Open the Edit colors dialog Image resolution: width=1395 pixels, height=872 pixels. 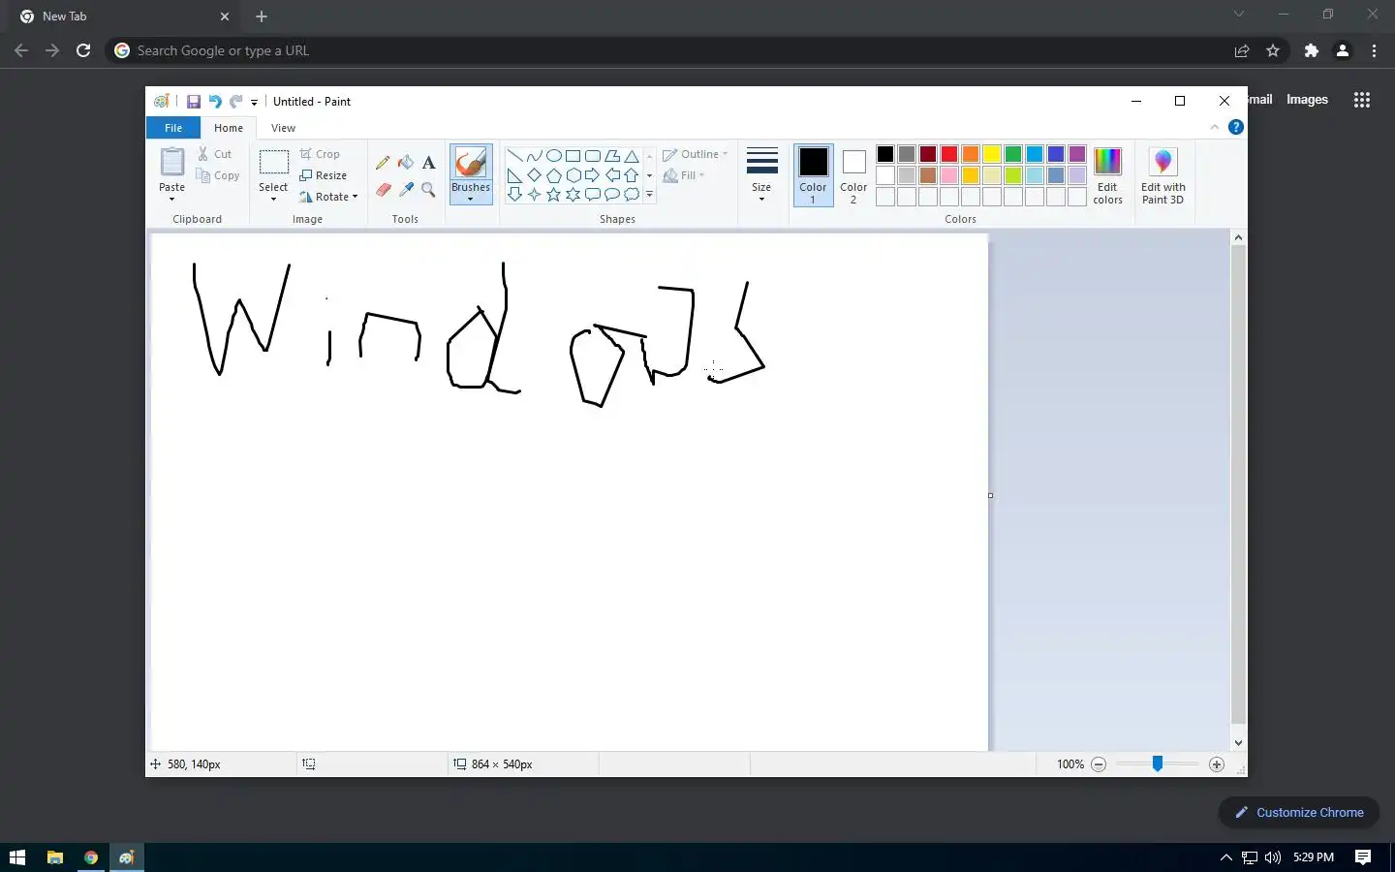point(1107,175)
